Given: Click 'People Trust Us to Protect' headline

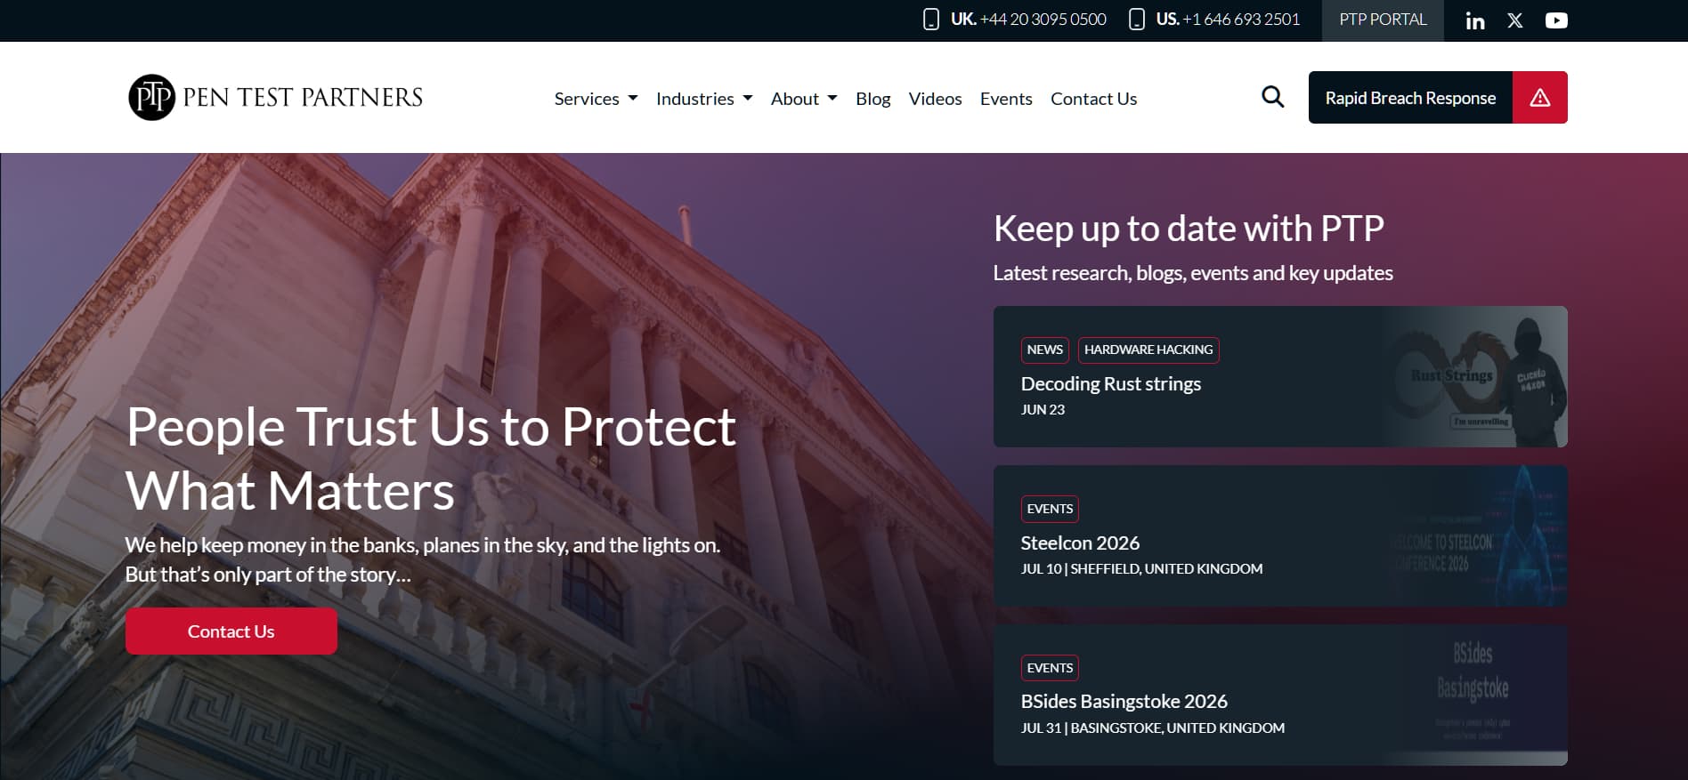Looking at the screenshot, I should (431, 427).
